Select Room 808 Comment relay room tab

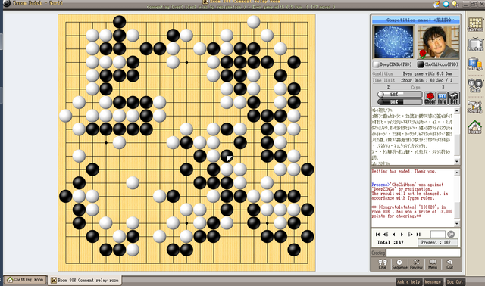(x=85, y=280)
